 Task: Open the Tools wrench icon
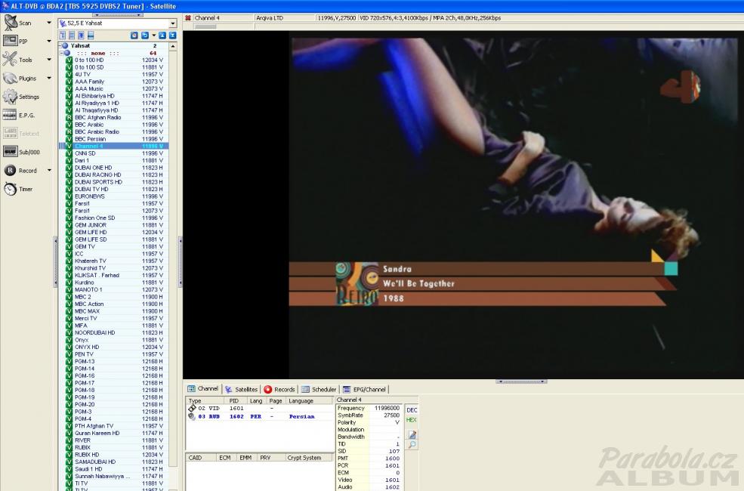click(10, 60)
